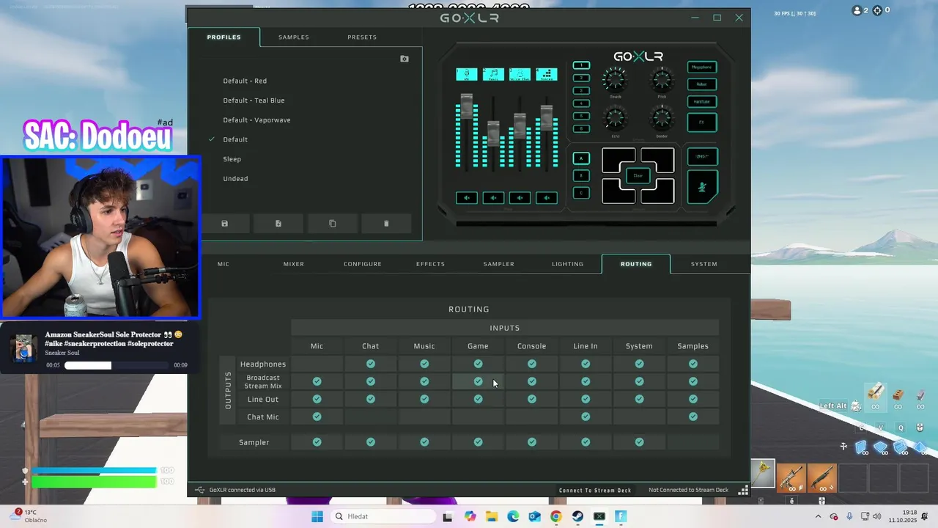This screenshot has height=528, width=938.
Task: Click the System channel 4 display
Action: click(x=547, y=74)
